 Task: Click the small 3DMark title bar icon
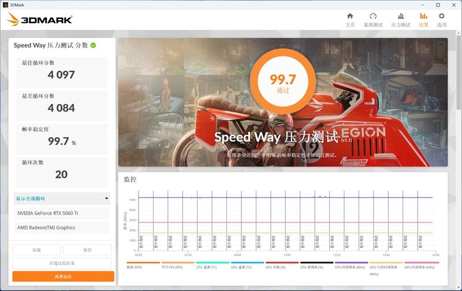[x=5, y=5]
